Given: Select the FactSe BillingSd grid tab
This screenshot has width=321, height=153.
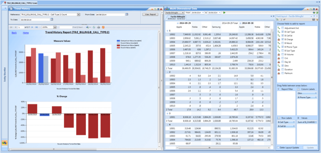Looking at the screenshot, I should [176, 17].
